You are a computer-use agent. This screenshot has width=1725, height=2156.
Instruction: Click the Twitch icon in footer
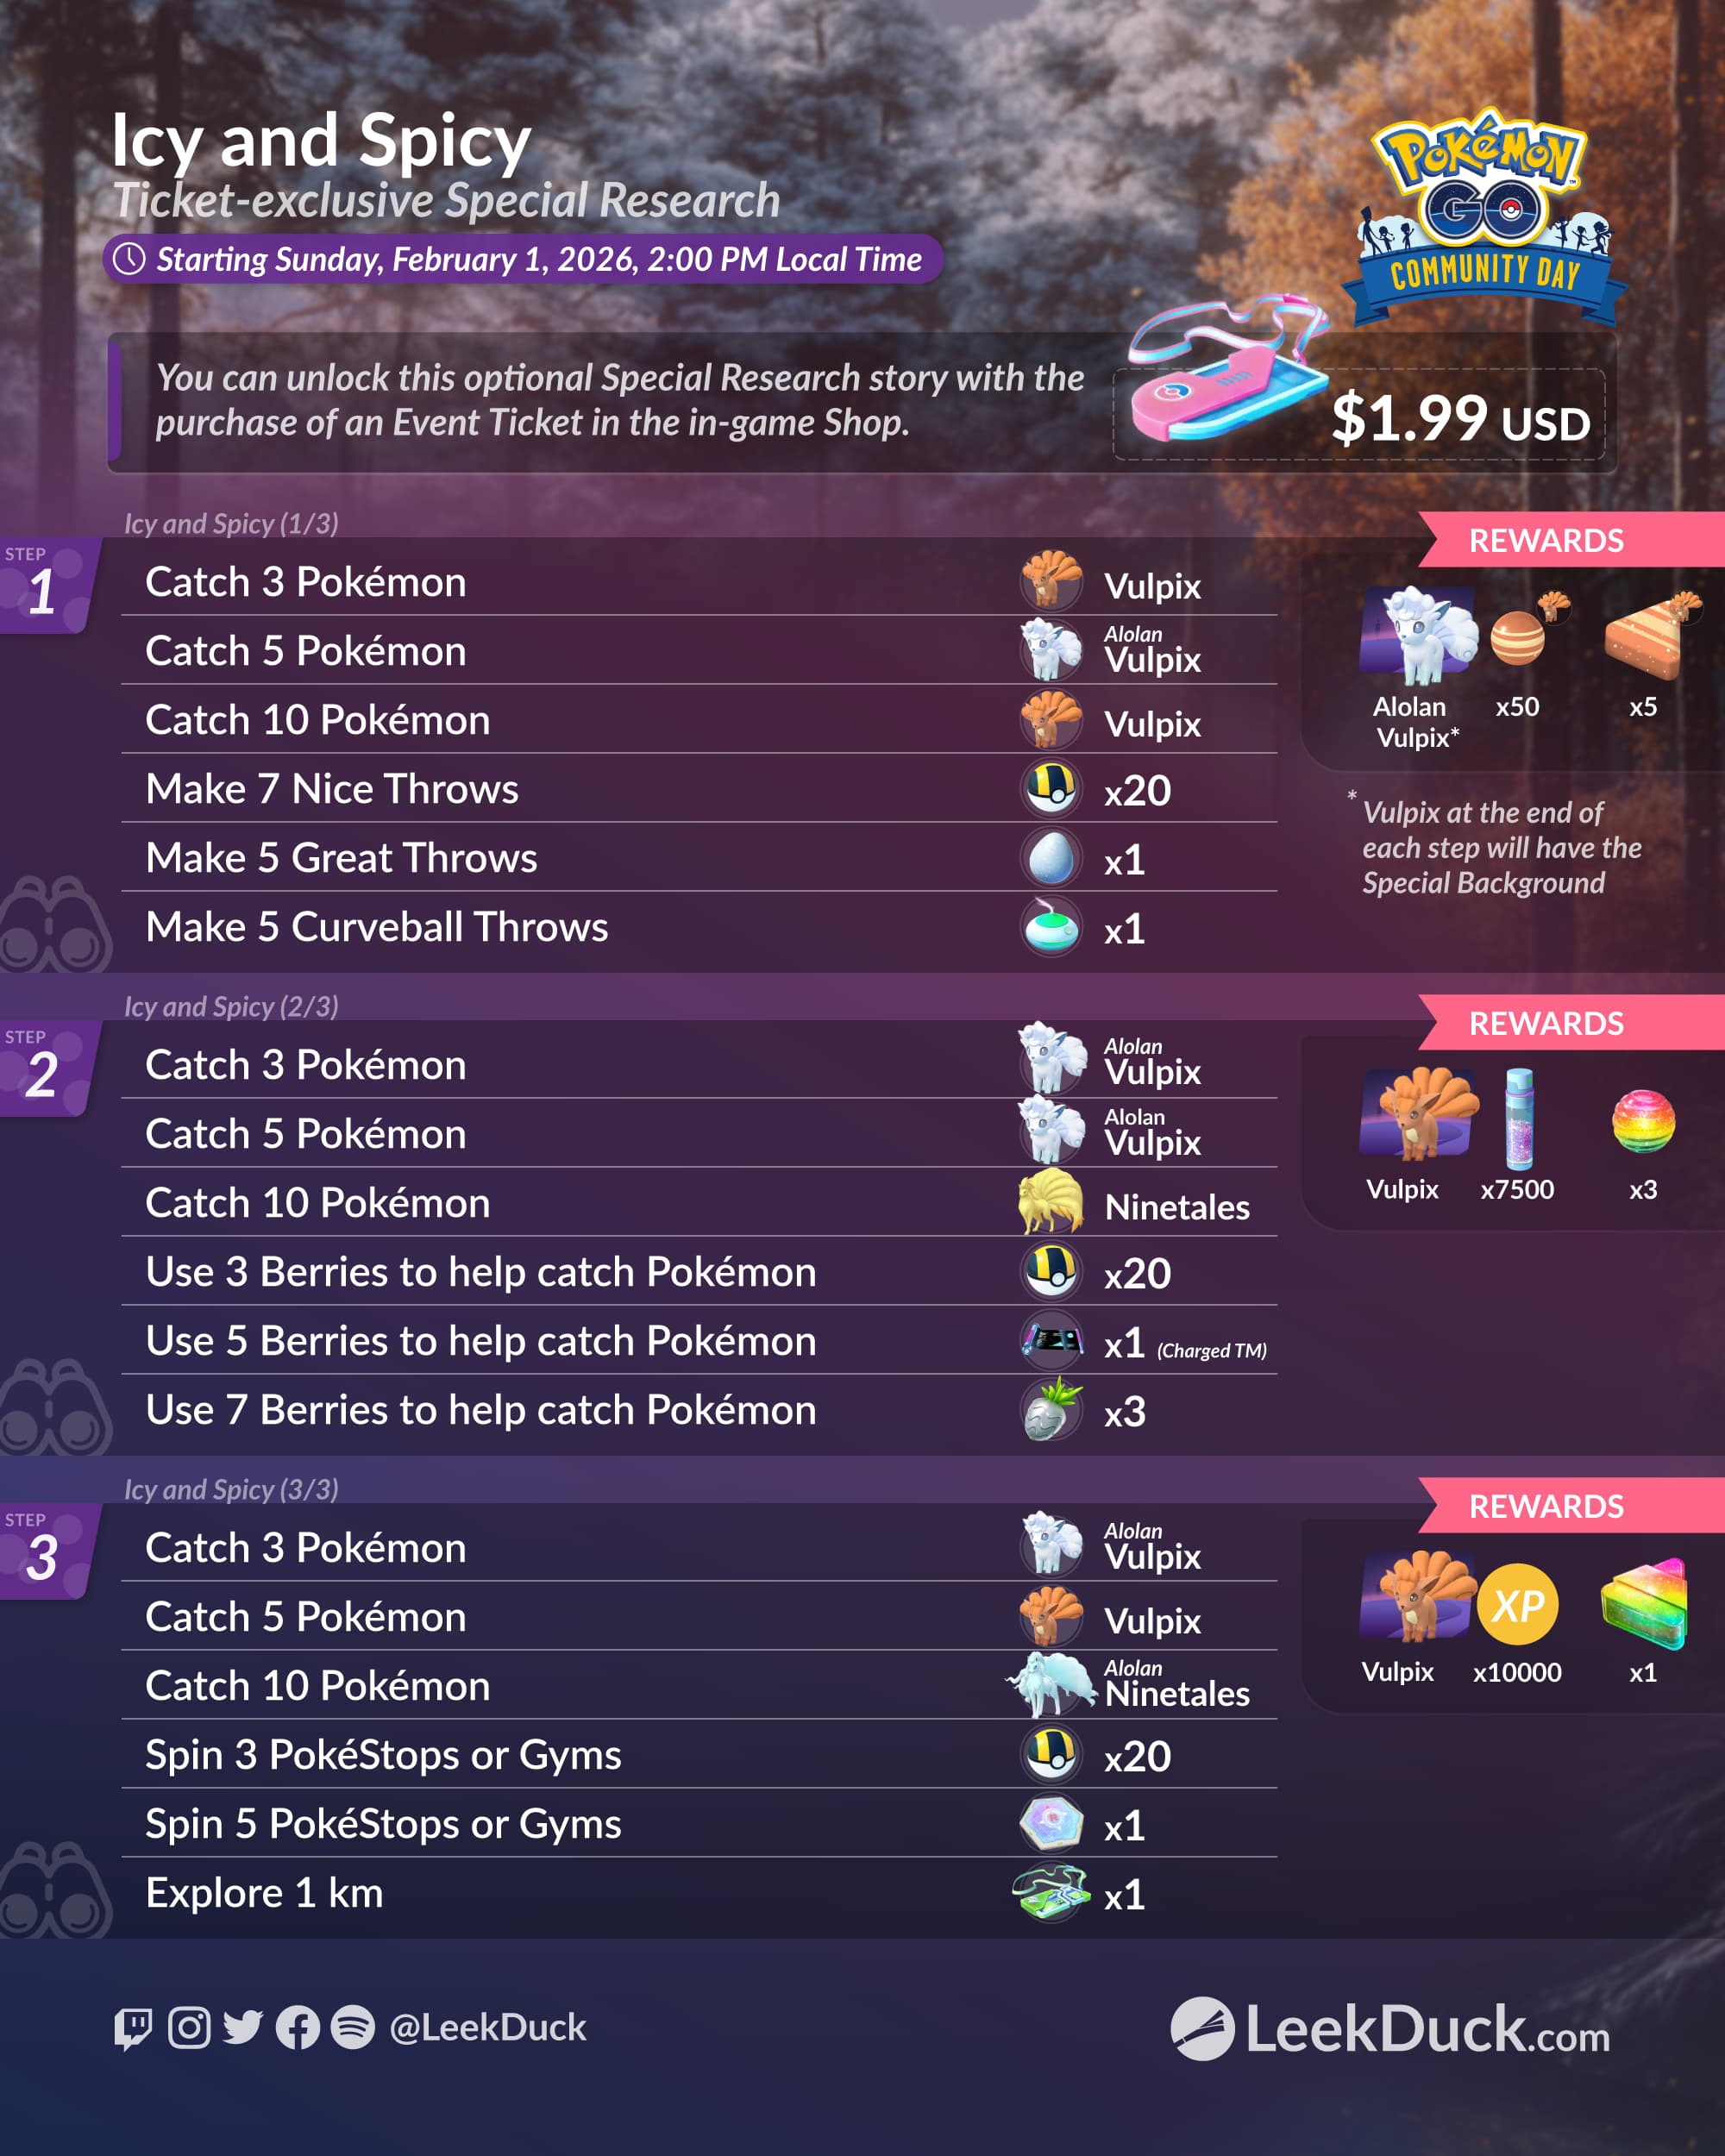click(x=133, y=2028)
